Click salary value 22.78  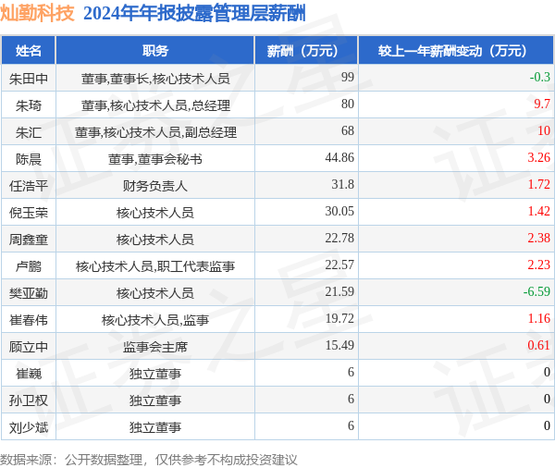339,238
